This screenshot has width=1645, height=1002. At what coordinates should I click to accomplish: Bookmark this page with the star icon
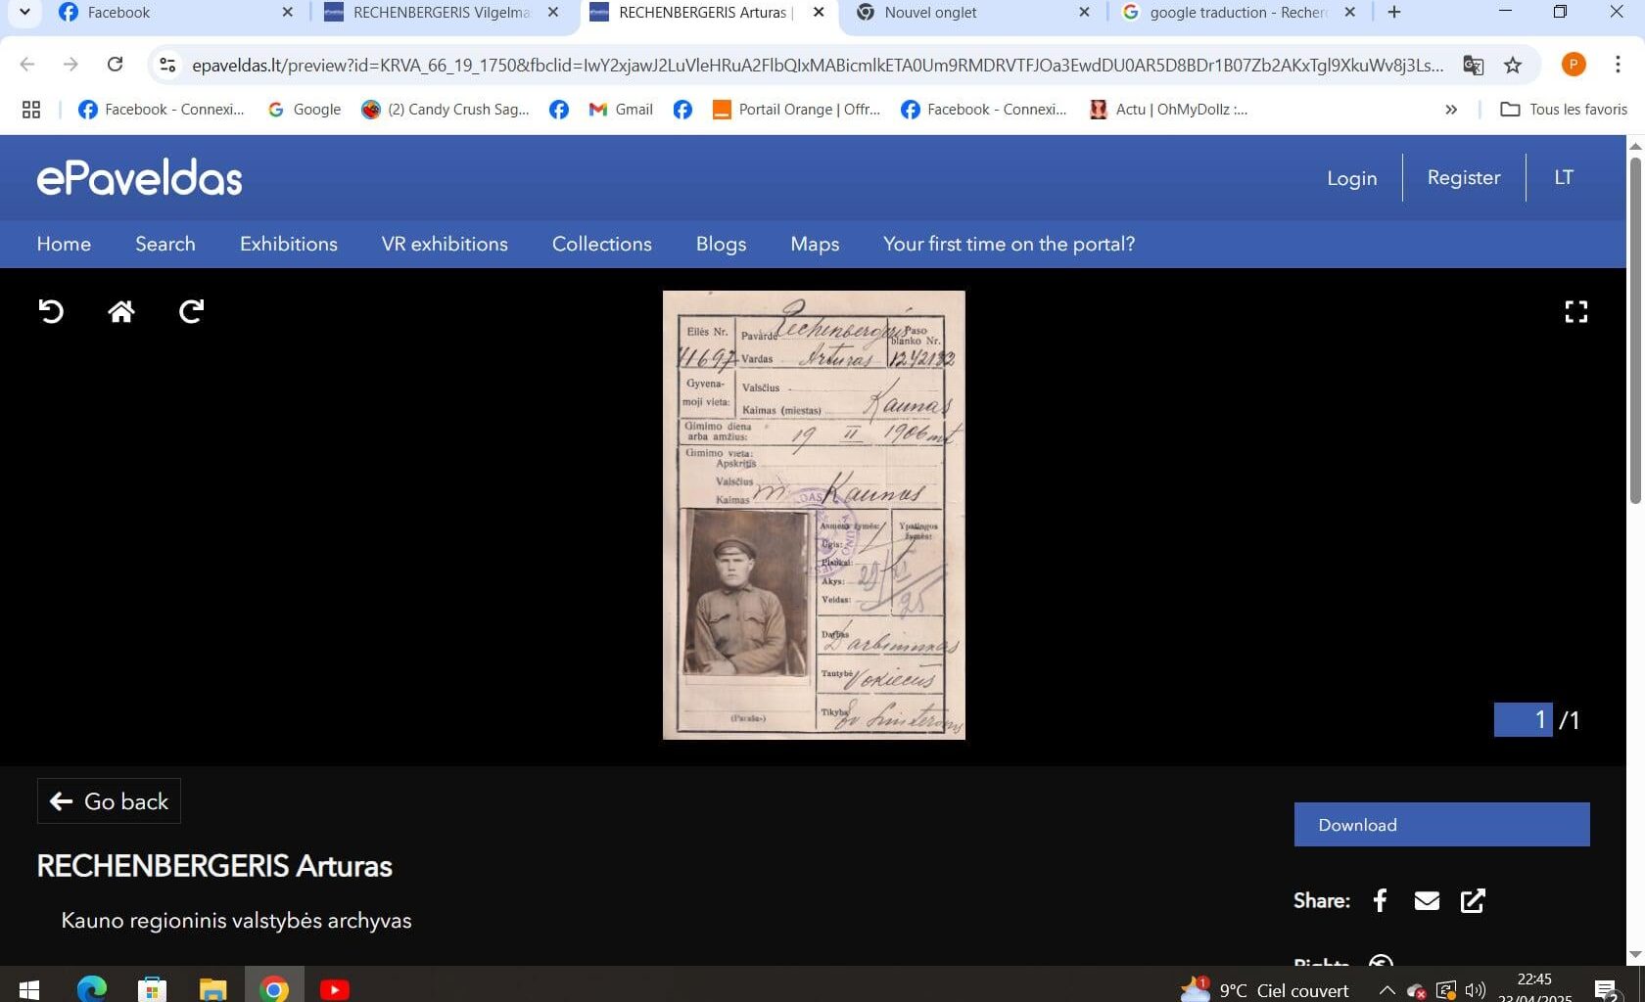click(x=1513, y=66)
